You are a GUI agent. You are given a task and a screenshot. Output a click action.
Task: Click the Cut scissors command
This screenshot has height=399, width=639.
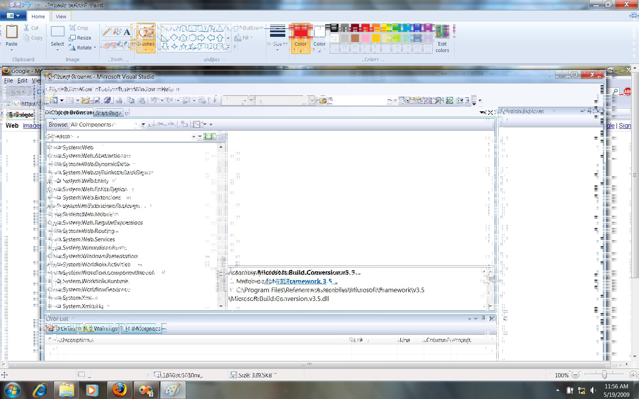pos(31,28)
